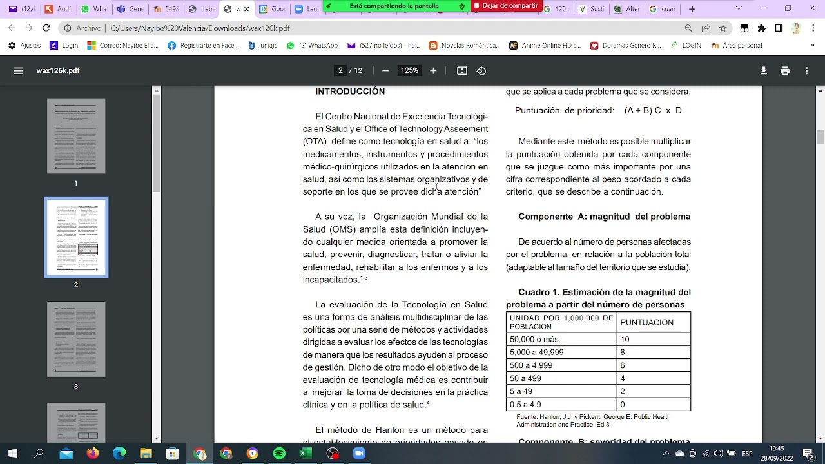Click the address bar URL
This screenshot has width=825, height=464.
200,28
